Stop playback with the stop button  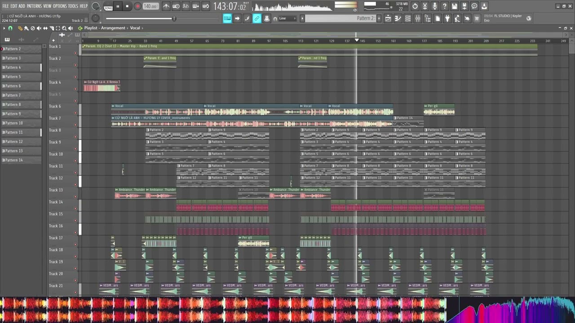click(x=127, y=6)
